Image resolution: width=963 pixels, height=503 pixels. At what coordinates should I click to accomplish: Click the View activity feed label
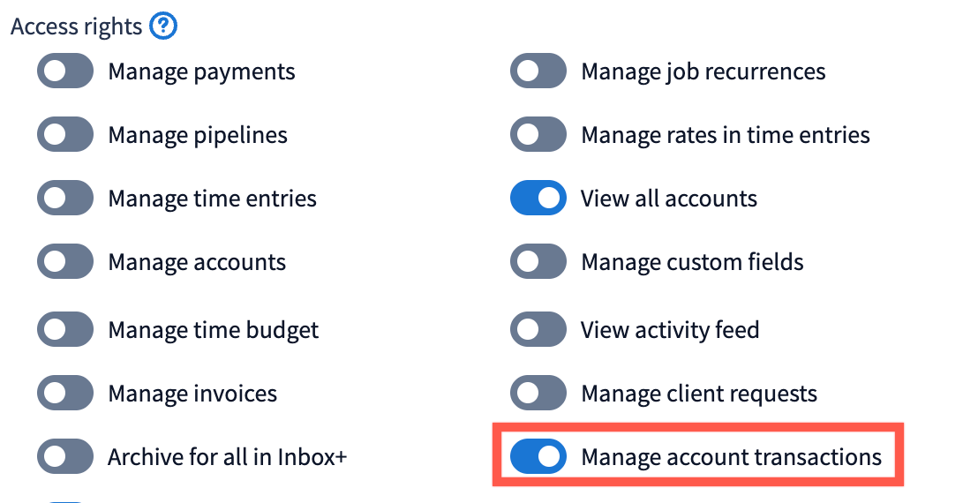coord(669,330)
